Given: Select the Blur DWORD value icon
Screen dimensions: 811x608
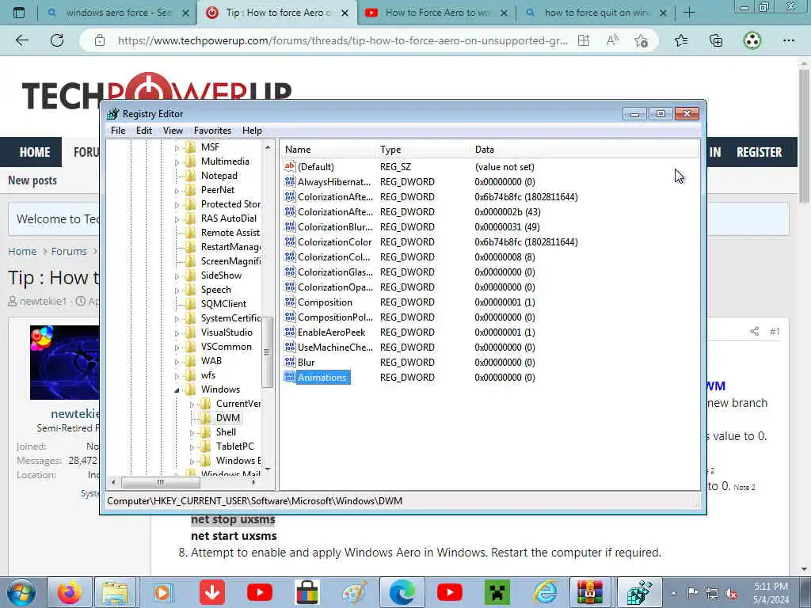Looking at the screenshot, I should [290, 363].
